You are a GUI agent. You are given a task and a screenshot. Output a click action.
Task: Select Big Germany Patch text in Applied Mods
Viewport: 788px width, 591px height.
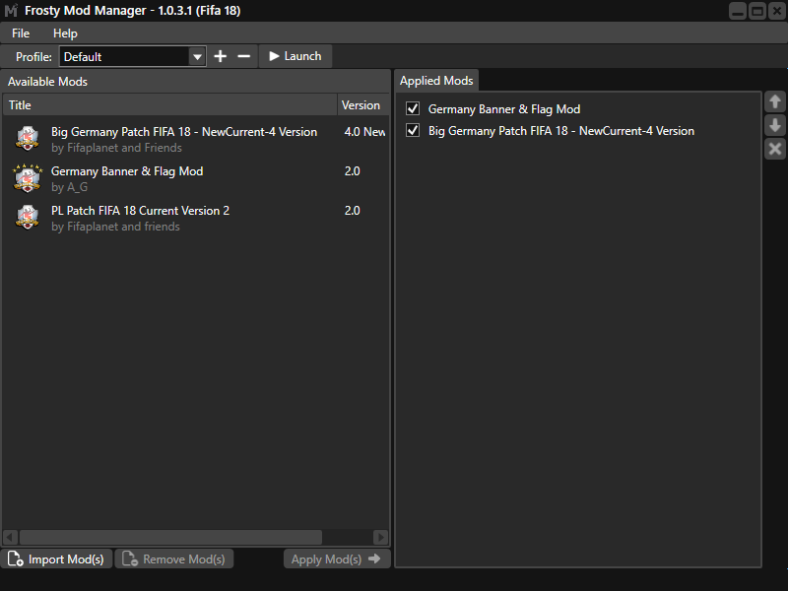click(561, 131)
